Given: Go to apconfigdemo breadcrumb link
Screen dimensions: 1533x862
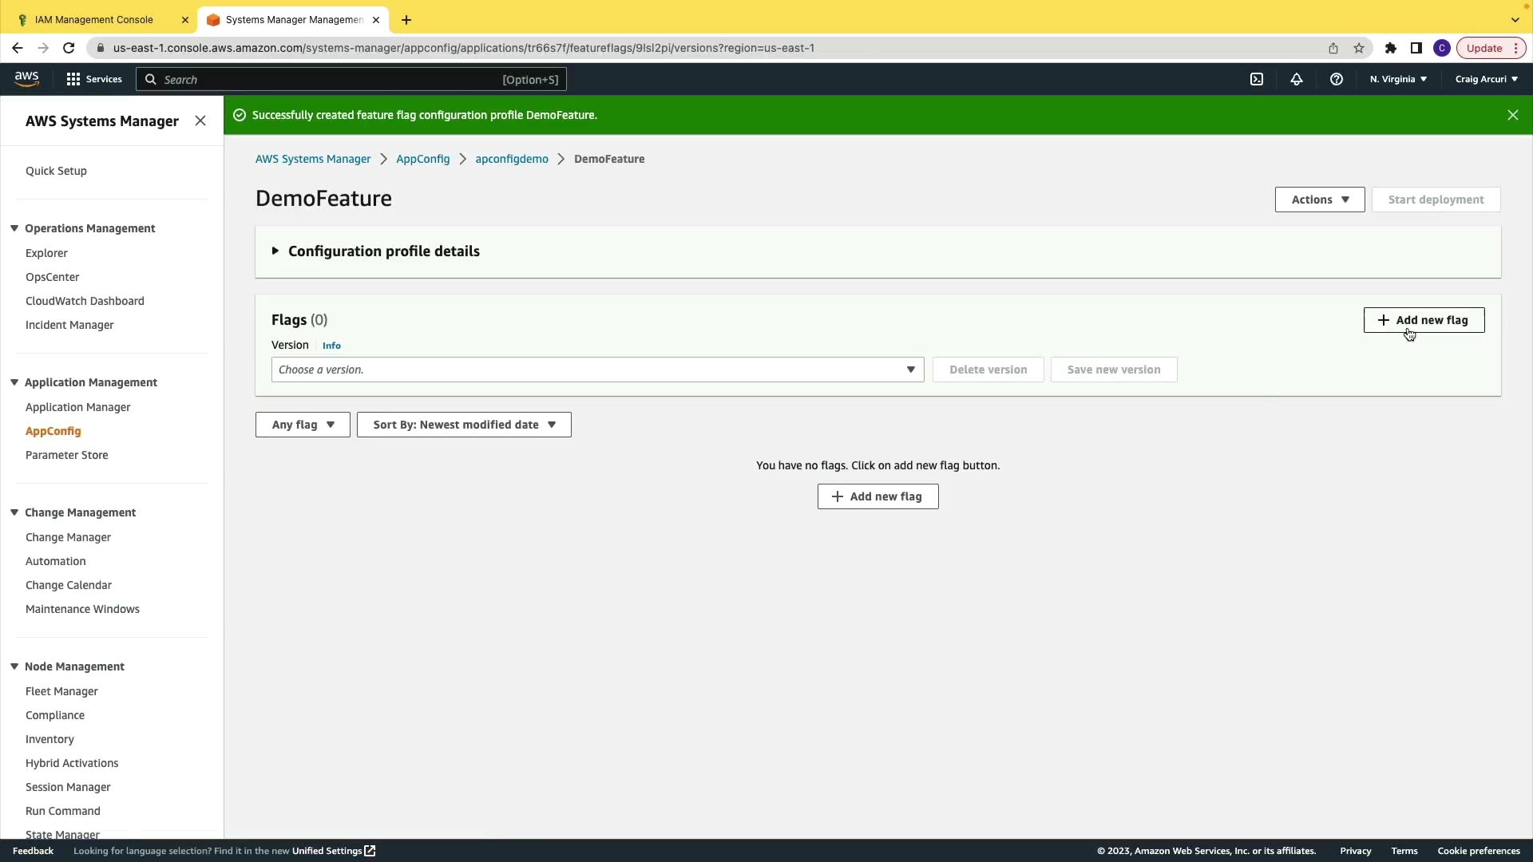Looking at the screenshot, I should click(512, 159).
